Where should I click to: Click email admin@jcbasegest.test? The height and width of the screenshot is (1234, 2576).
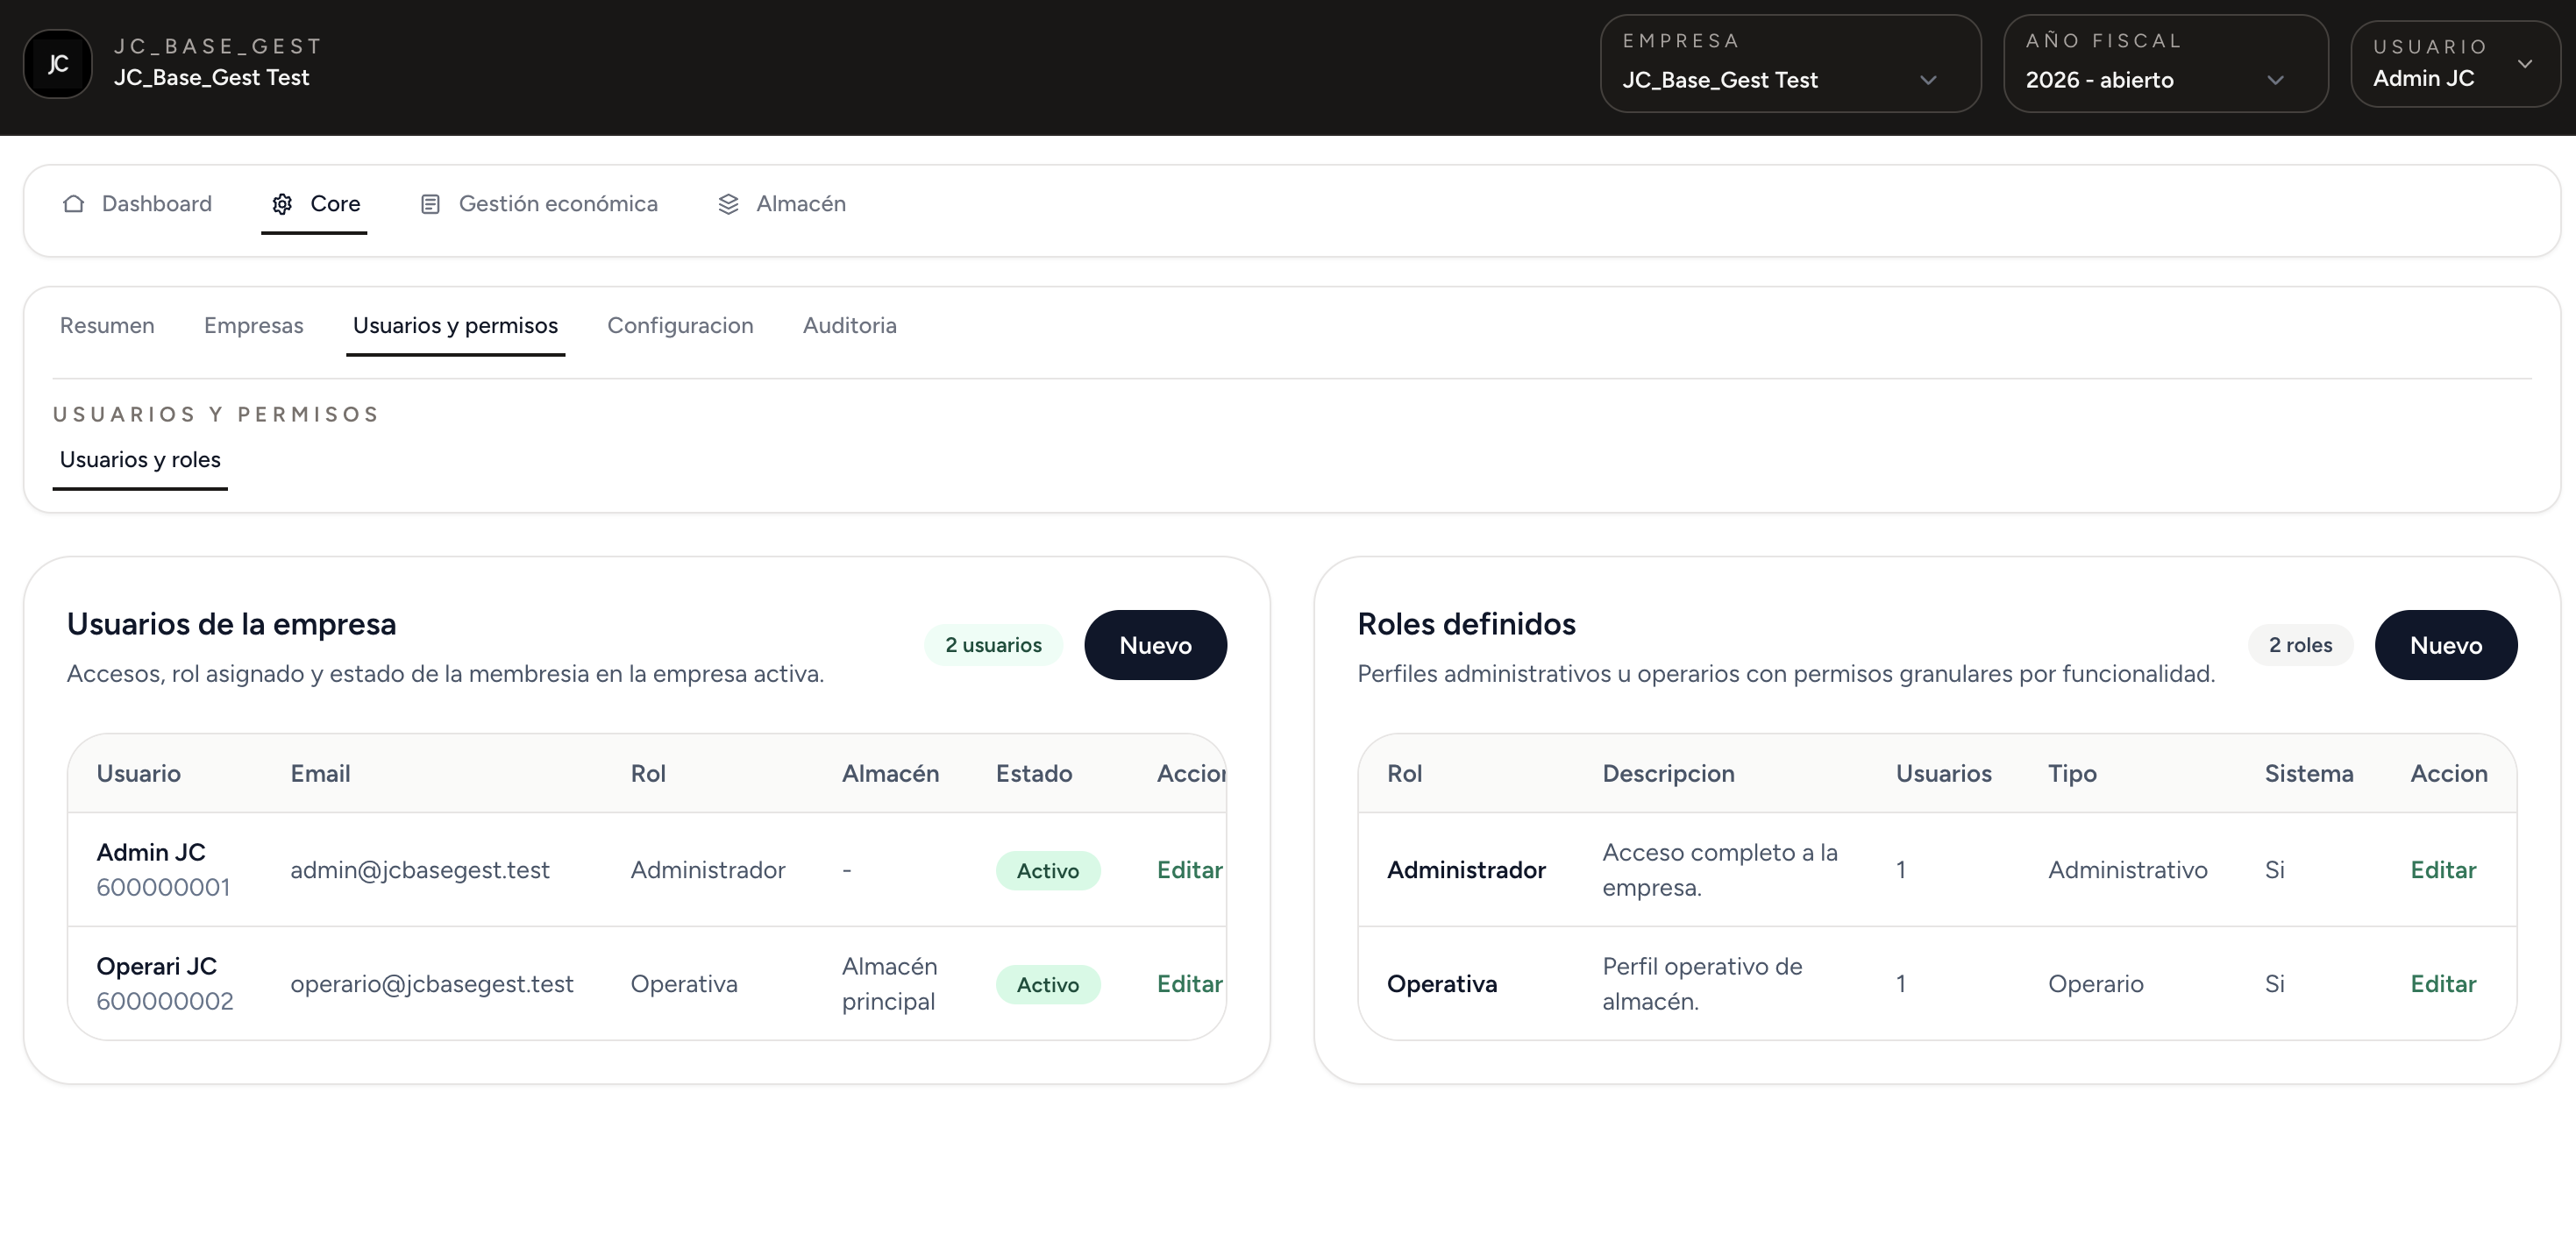pos(420,870)
